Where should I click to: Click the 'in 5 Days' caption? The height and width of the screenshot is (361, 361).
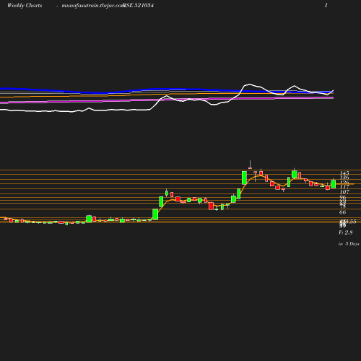349,244
